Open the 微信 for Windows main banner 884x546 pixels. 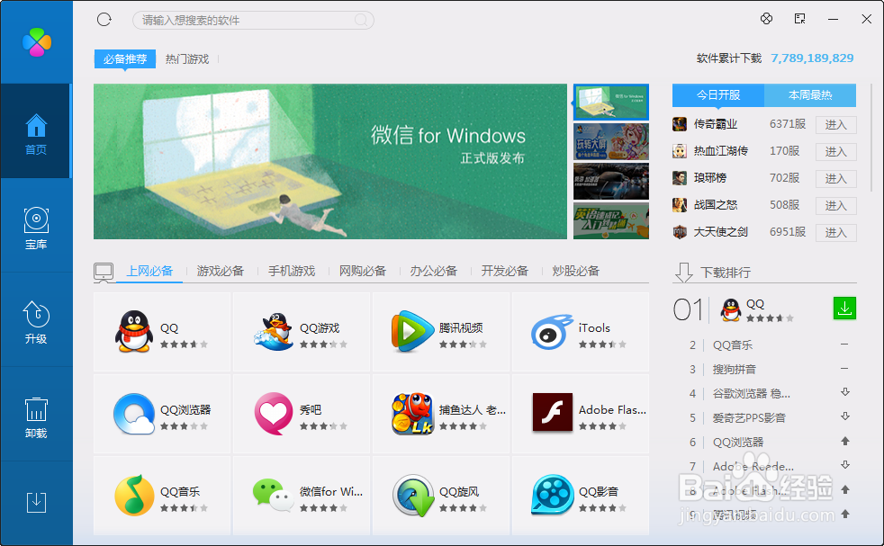[x=330, y=162]
